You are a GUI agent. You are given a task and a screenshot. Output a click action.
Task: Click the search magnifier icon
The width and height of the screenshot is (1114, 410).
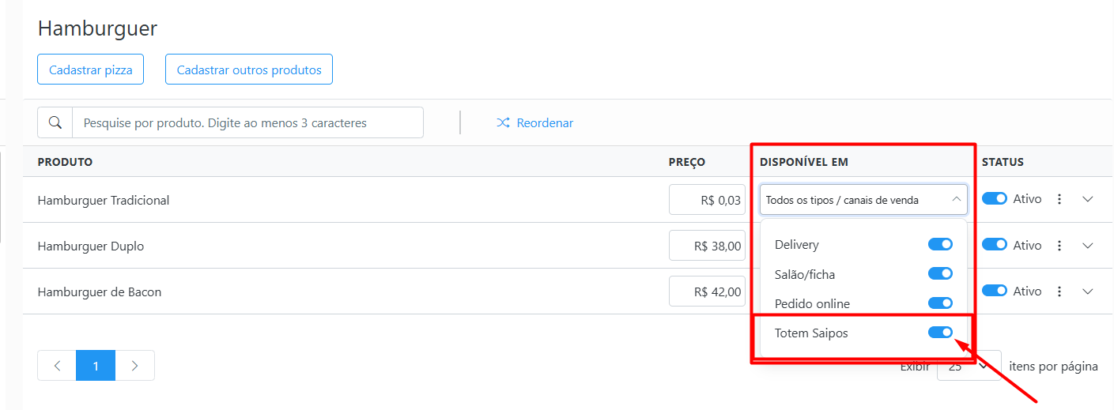click(x=55, y=122)
